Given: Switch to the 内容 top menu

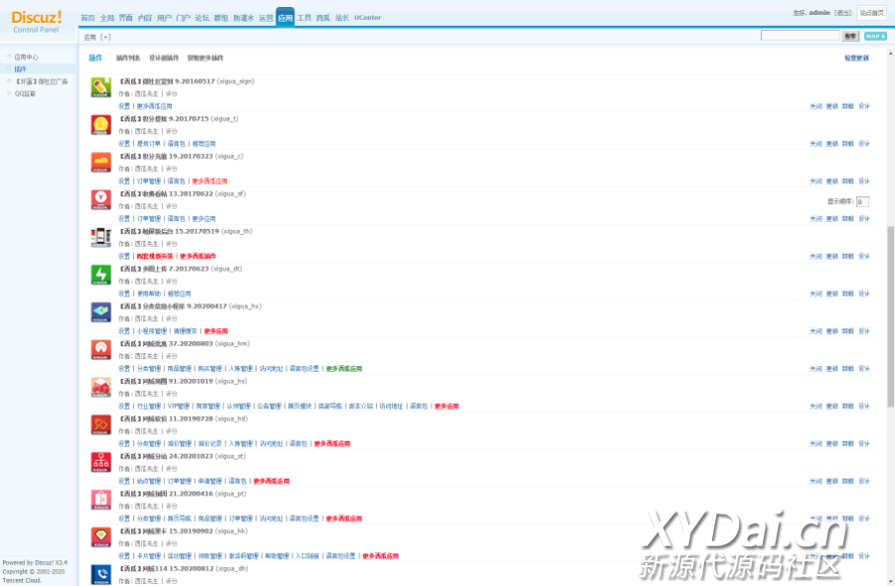Looking at the screenshot, I should click(x=145, y=18).
